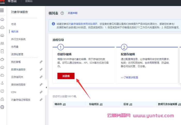Screen dimensions: 181x125
Task: Open the 开源声明 link
Action: point(72,13)
